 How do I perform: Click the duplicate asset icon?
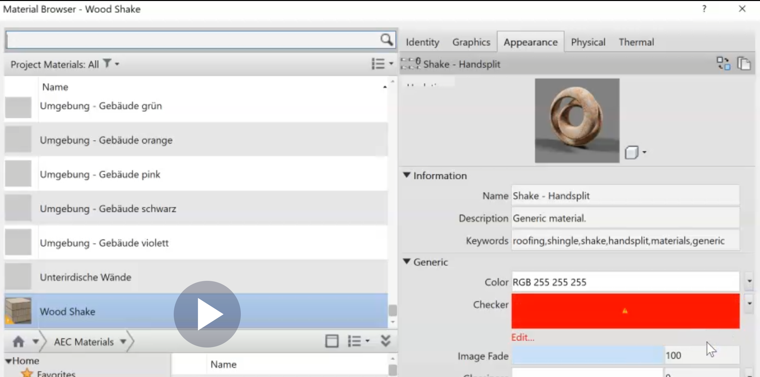[x=744, y=63]
